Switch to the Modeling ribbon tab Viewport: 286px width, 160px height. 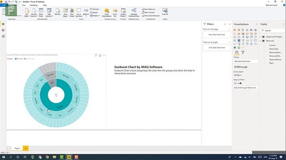pos(34,5)
